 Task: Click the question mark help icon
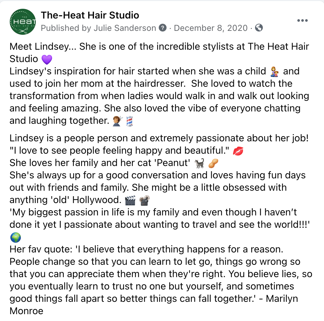click(163, 28)
